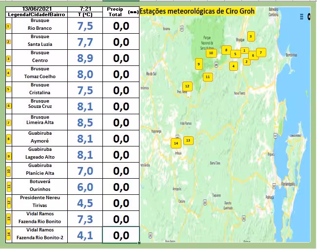The width and height of the screenshot is (317, 249).
Task: Click station marker 10 near the national park
Action: tap(211, 53)
